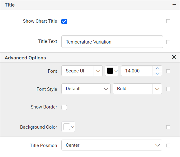Collapse the Title section with minus icon
180x157 pixels.
(x=174, y=5)
